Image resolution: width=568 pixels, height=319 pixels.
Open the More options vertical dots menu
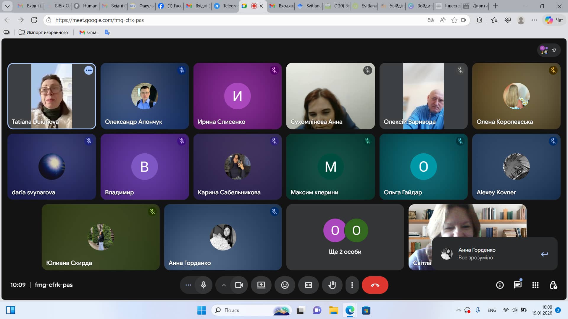click(x=352, y=285)
